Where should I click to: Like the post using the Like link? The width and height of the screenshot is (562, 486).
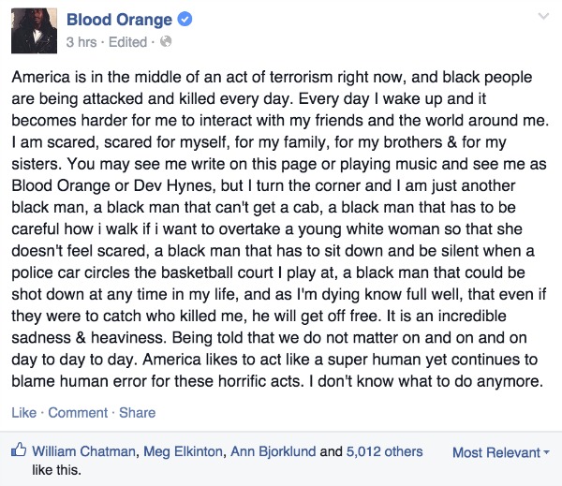[24, 413]
